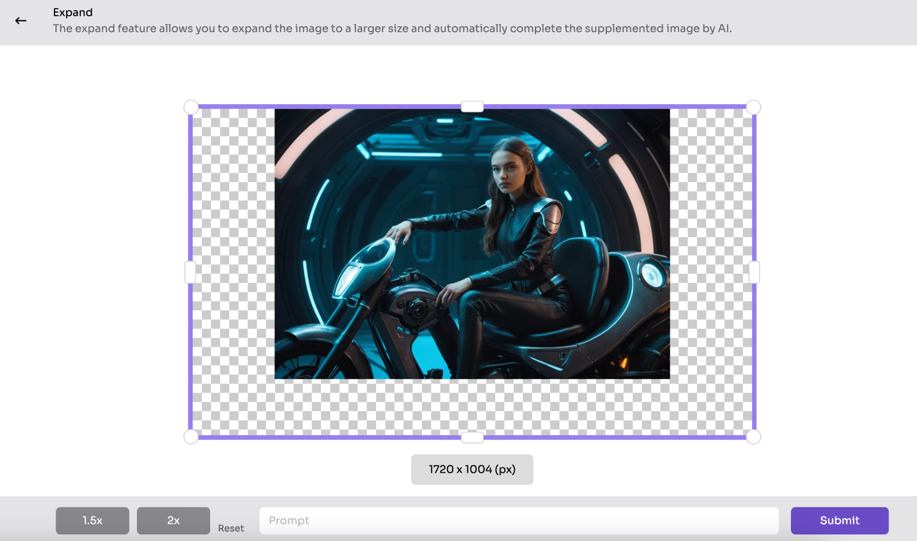Reset the expand canvas
The image size is (917, 541).
pyautogui.click(x=231, y=528)
